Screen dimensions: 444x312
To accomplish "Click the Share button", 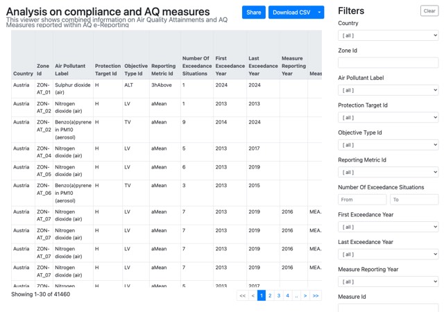I will point(253,12).
